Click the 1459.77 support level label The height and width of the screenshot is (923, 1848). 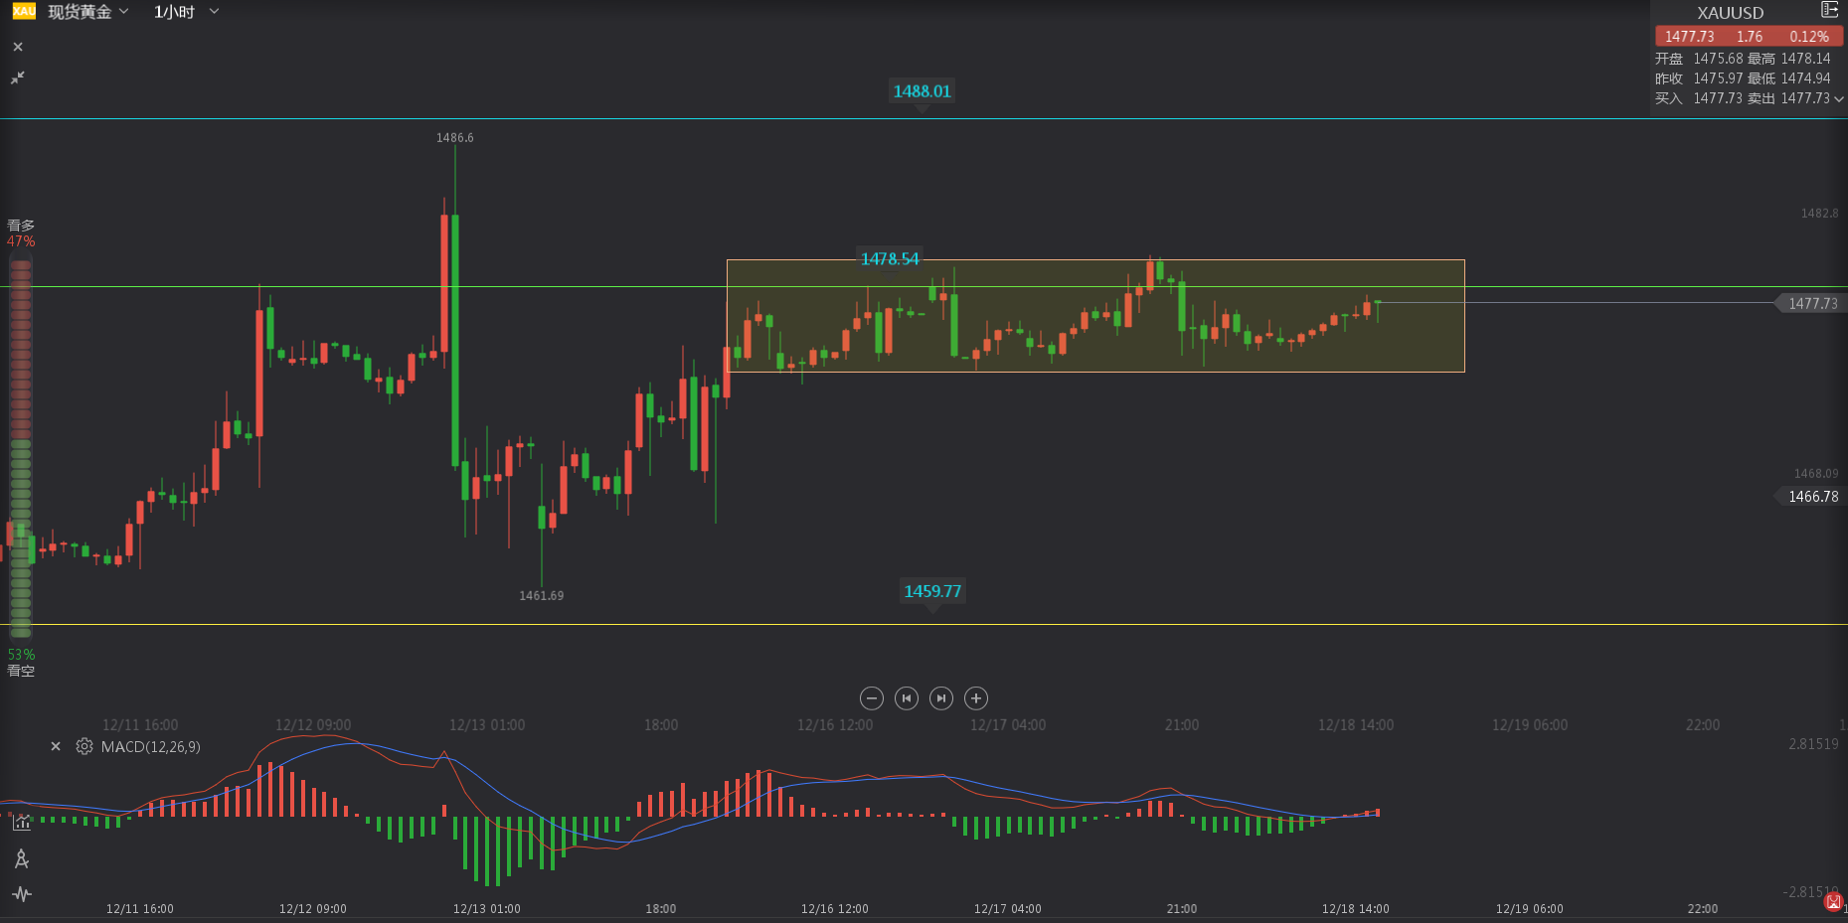point(932,591)
